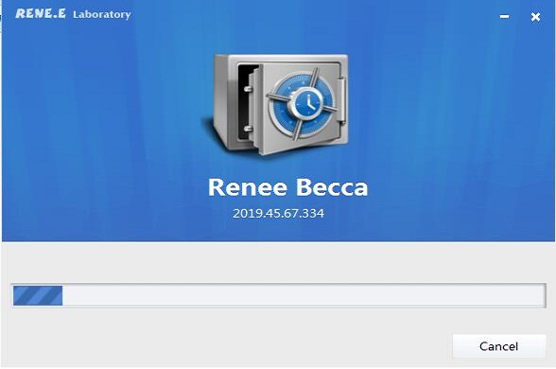Click the striped filled part of the progress bar
556x369 pixels.
coord(38,295)
